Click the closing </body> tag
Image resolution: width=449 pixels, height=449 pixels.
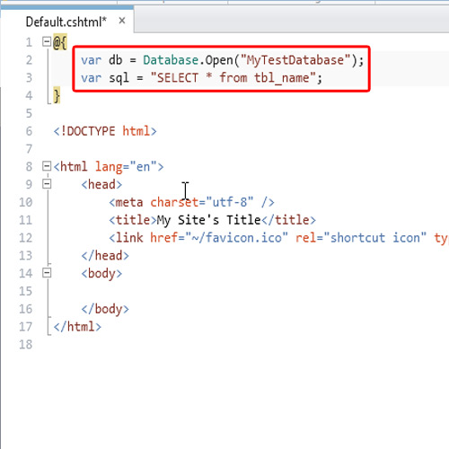[x=105, y=310]
